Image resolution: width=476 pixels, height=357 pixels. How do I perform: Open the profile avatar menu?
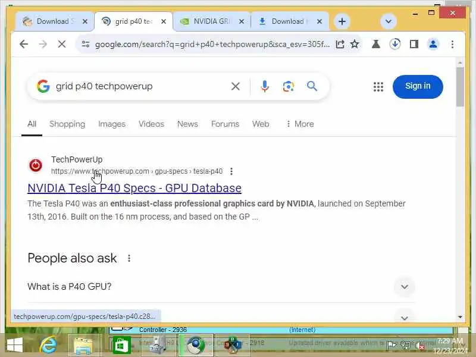click(x=433, y=44)
